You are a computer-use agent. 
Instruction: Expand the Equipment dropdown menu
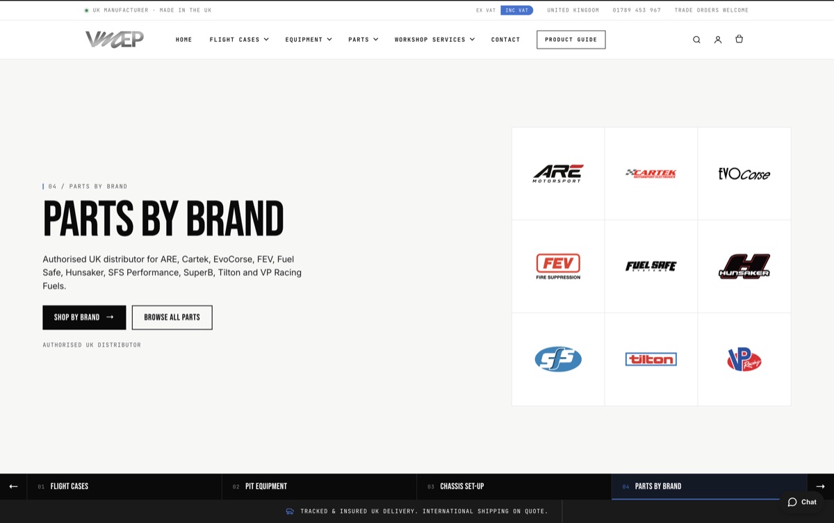[x=309, y=40]
